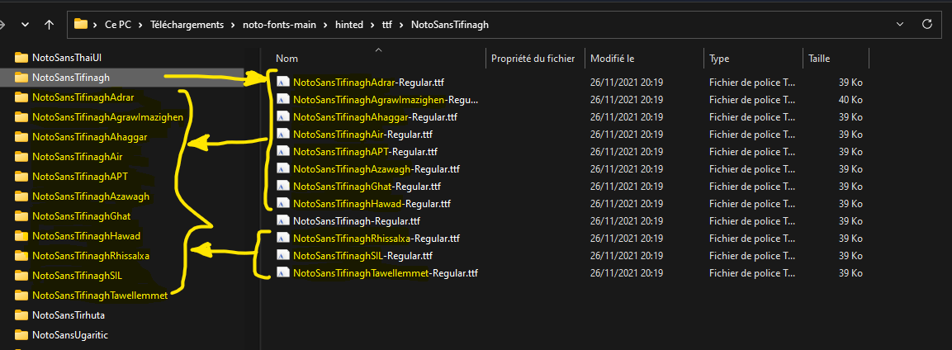The height and width of the screenshot is (350, 952).
Task: Click folder icon beside NotoSansUgaritic
Action: 21,335
